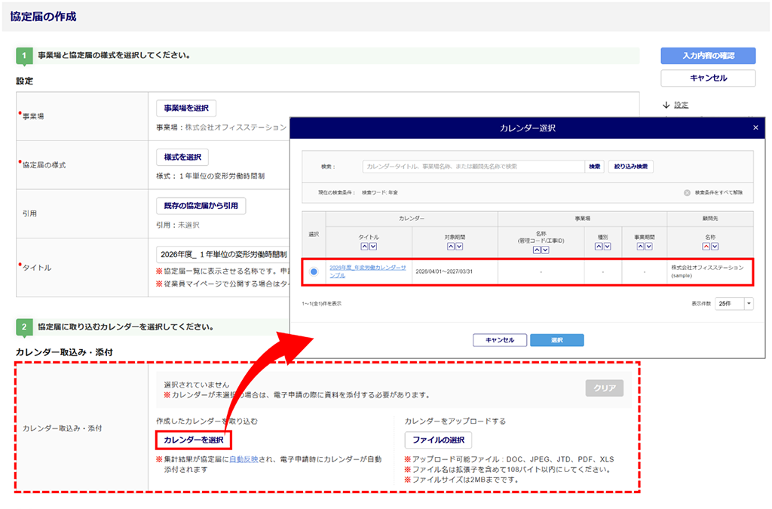Sort 対象期間 column ascending
772x509 pixels.
[x=450, y=247]
